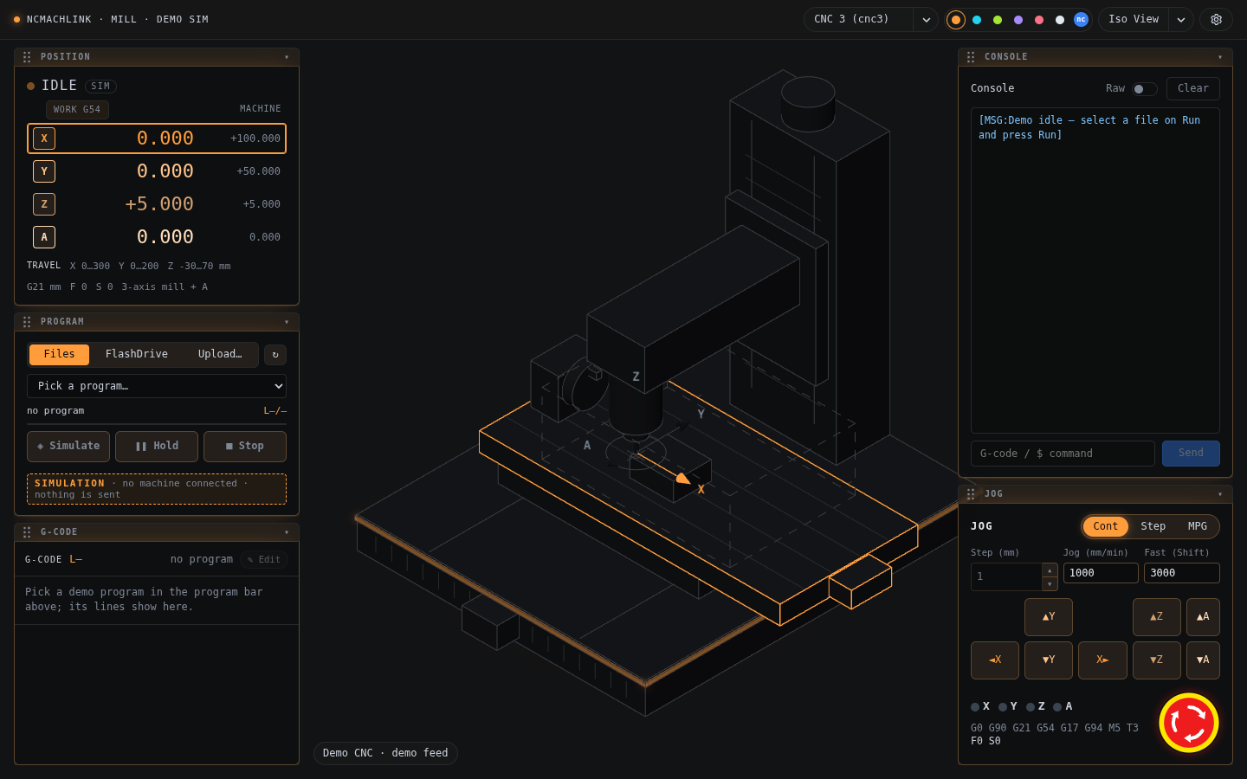Toggle the WORK G54 coordinate badge
1247x779 pixels.
[x=77, y=110]
